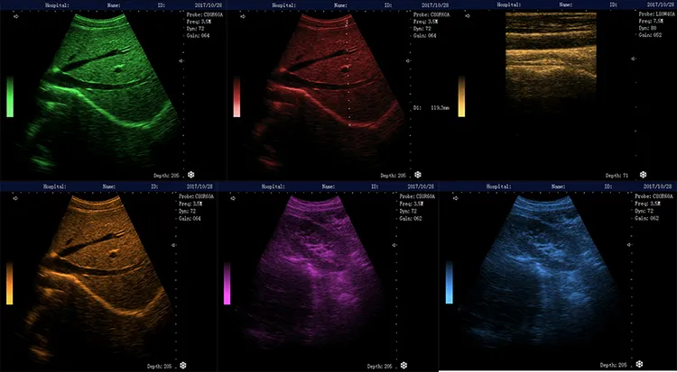This screenshot has width=677, height=372.
Task: Select the green colormap bar
Action: click(10, 96)
